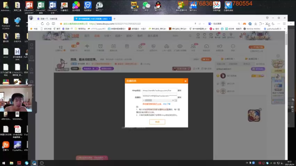Open browser hamburger menu
296x166 pixels.
284,24
